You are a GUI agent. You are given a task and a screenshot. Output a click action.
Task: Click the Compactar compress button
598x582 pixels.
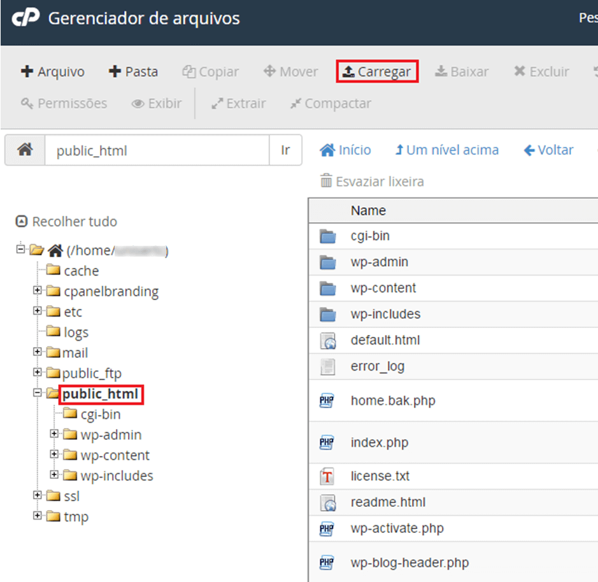tap(331, 103)
